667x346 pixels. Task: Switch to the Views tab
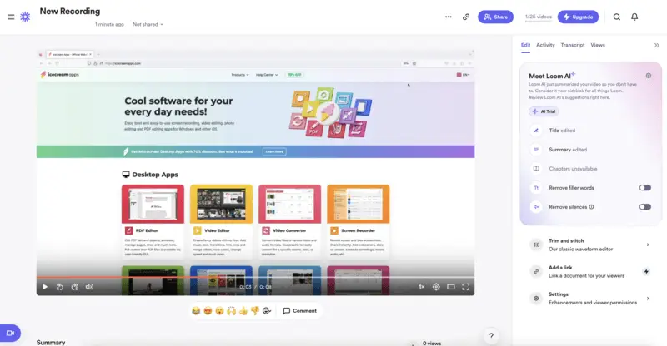(598, 45)
